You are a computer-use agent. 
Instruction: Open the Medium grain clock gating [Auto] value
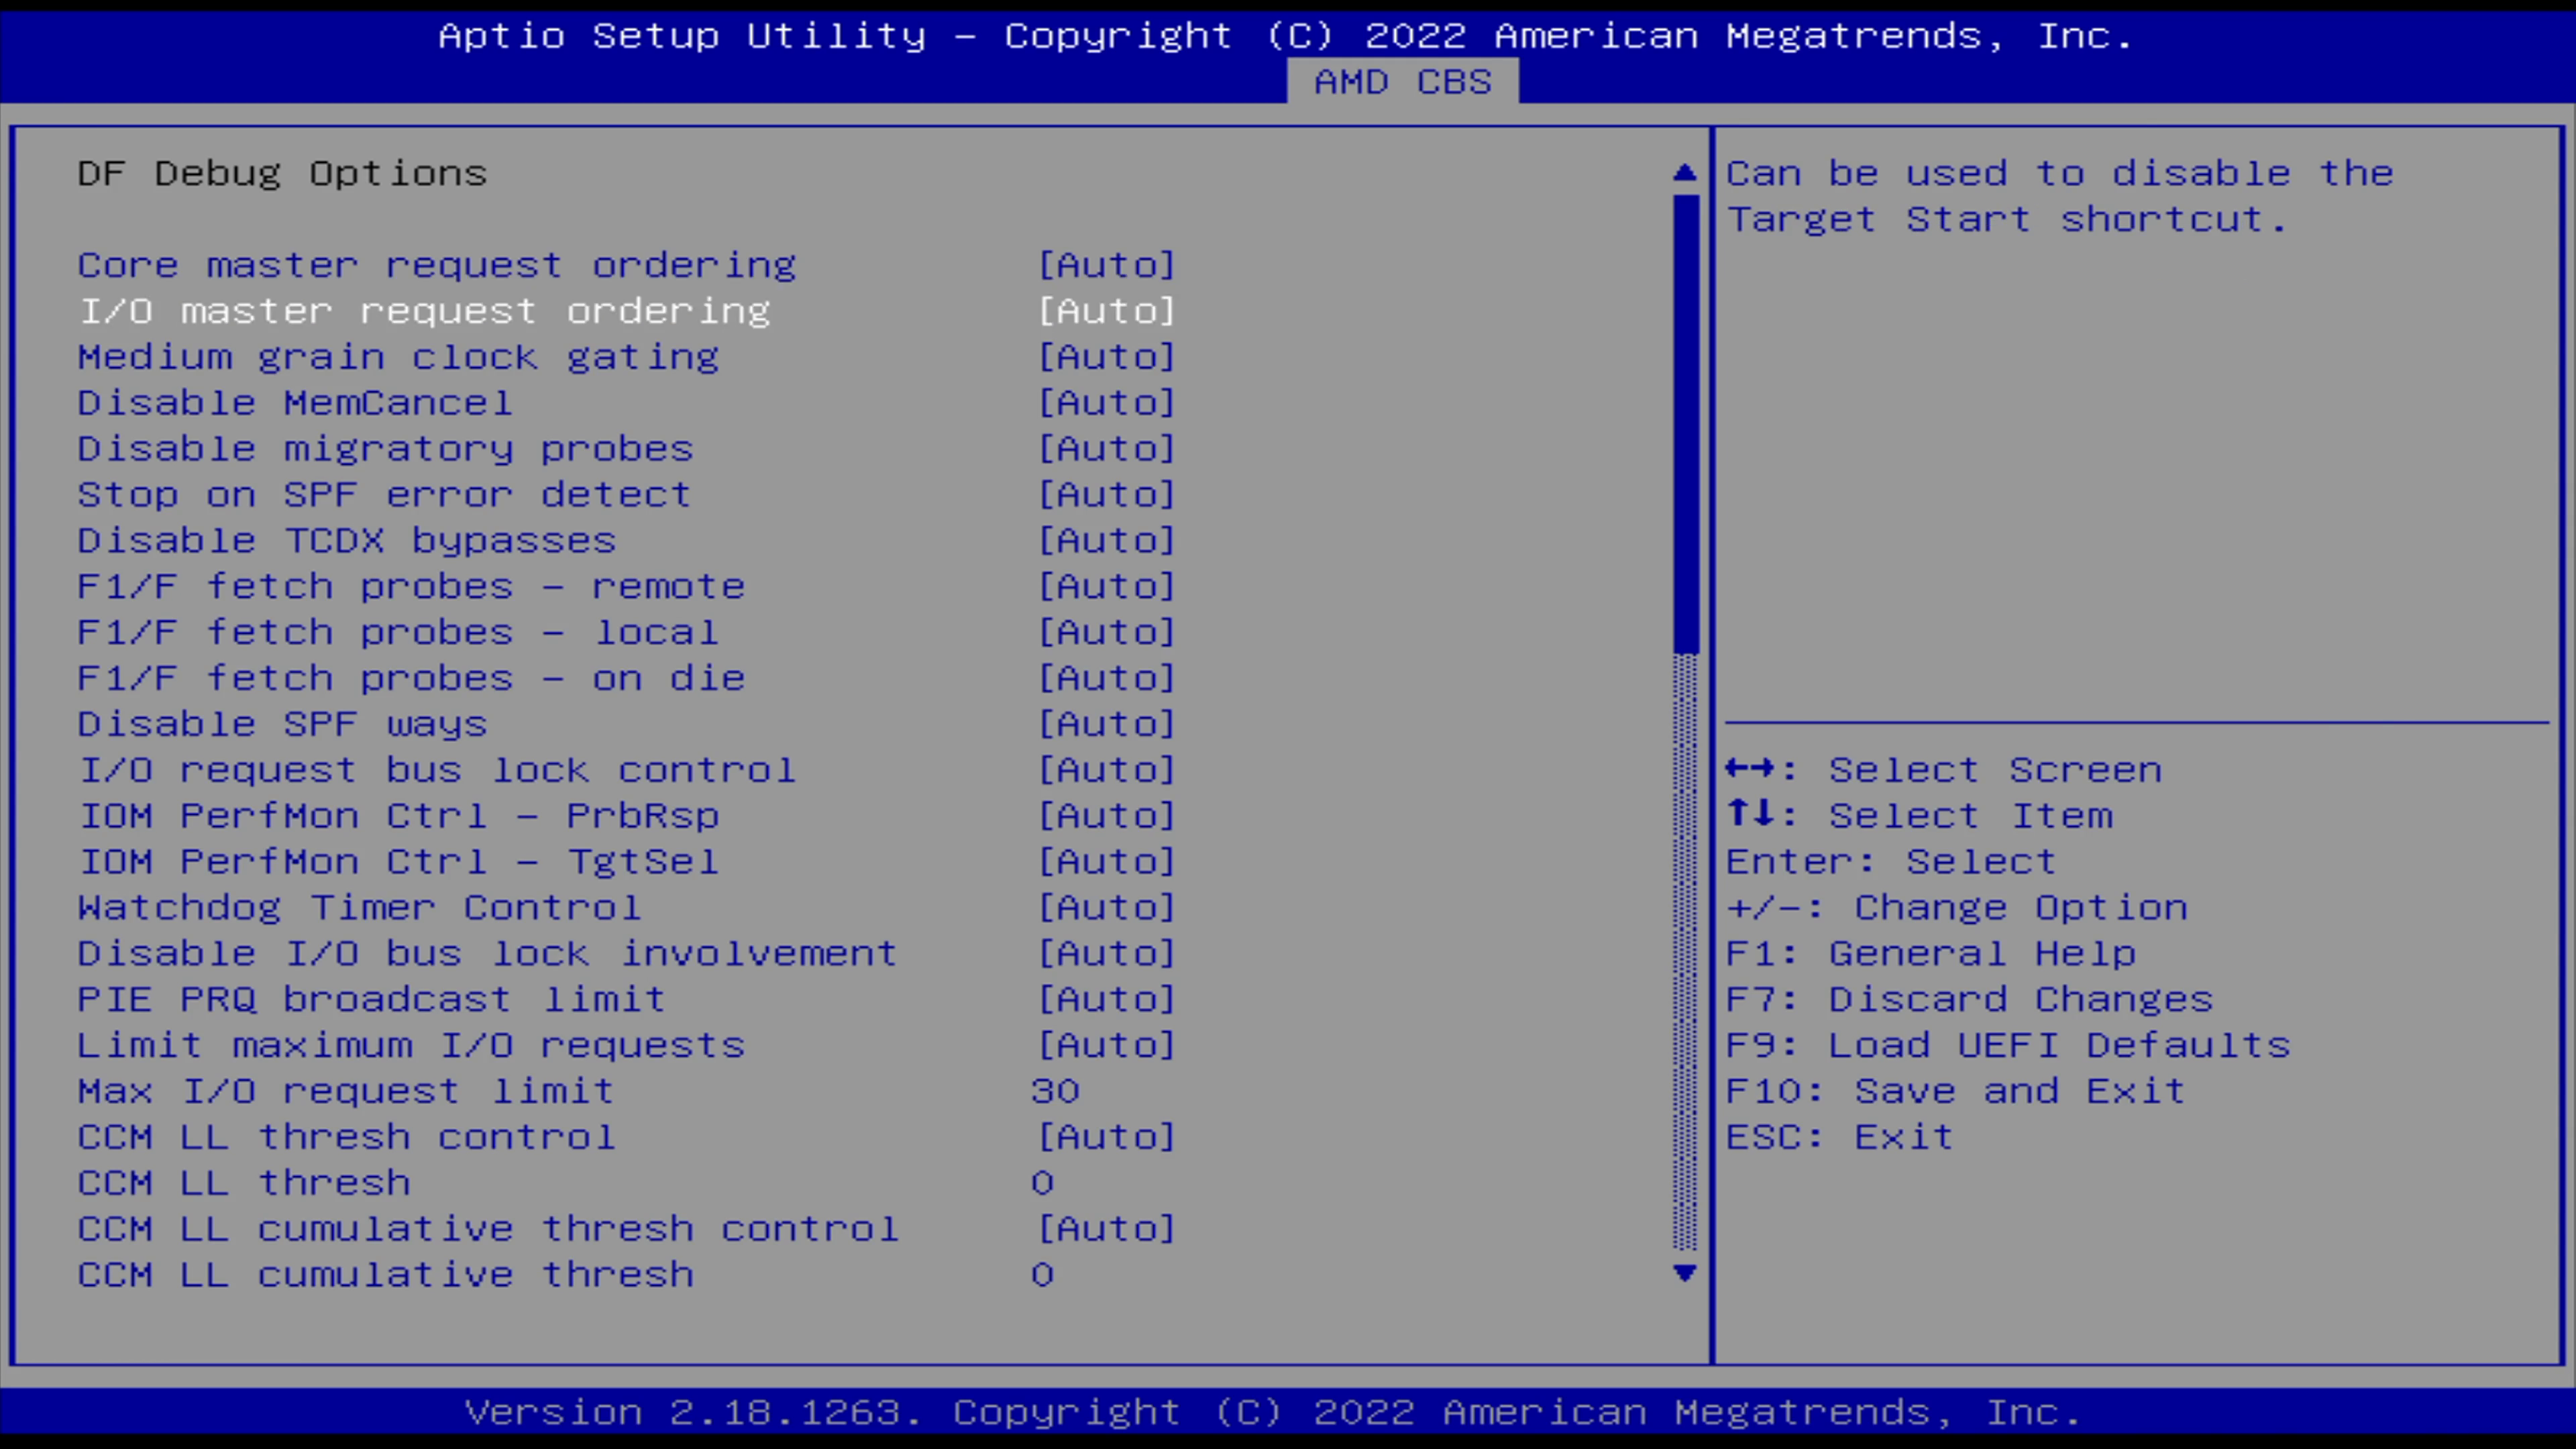click(1107, 357)
